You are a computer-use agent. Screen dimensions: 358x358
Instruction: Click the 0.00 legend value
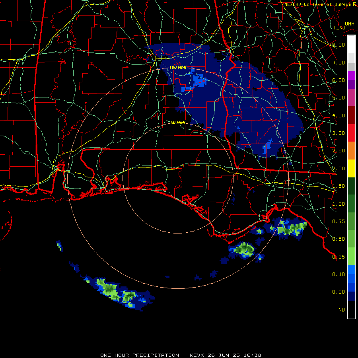338,292
